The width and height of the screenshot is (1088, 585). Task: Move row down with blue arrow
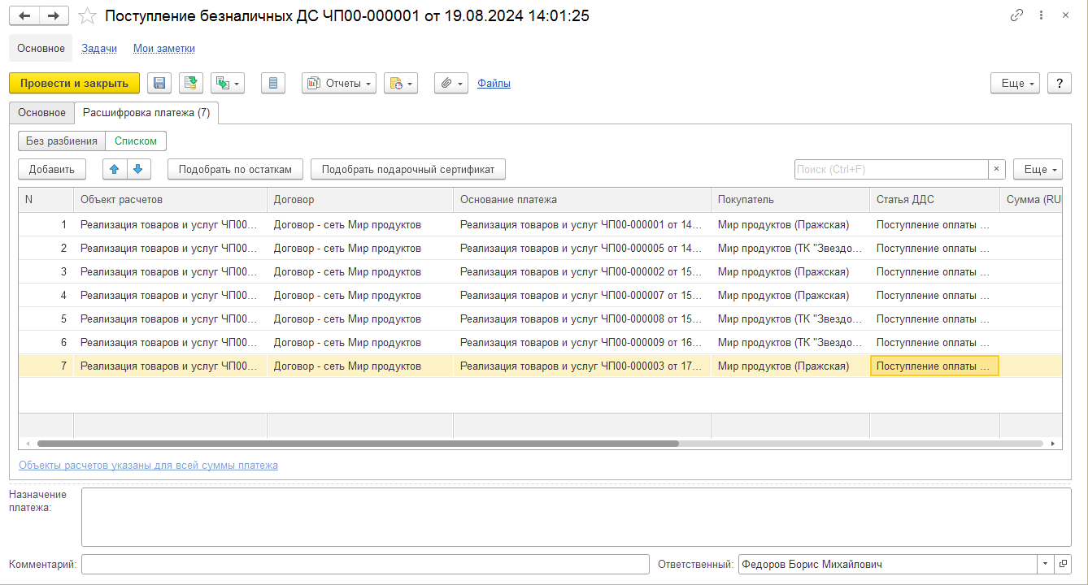click(137, 169)
